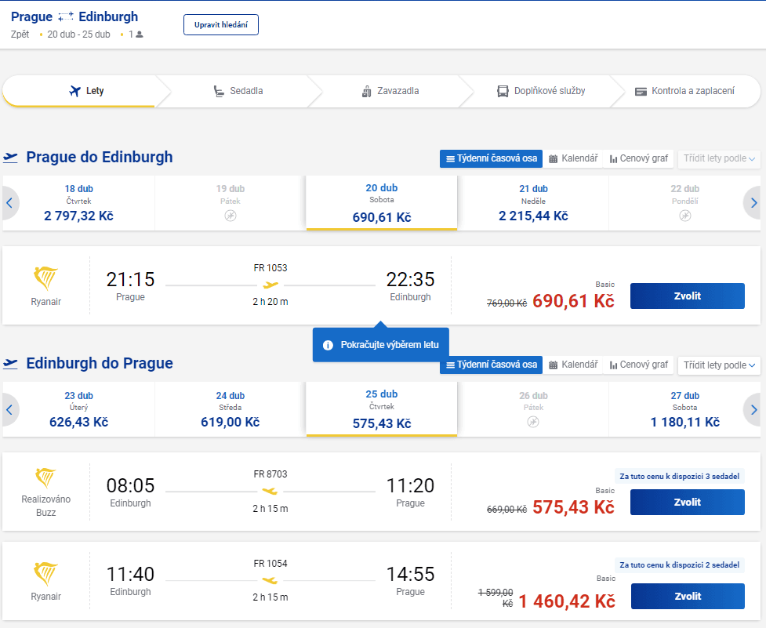766x628 pixels.
Task: Click the bus icon beside Doplňkové služby
Action: click(x=503, y=91)
